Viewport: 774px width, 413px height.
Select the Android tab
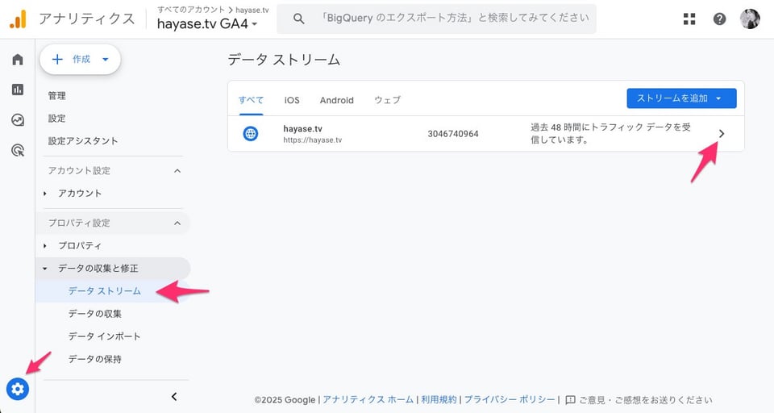point(337,100)
